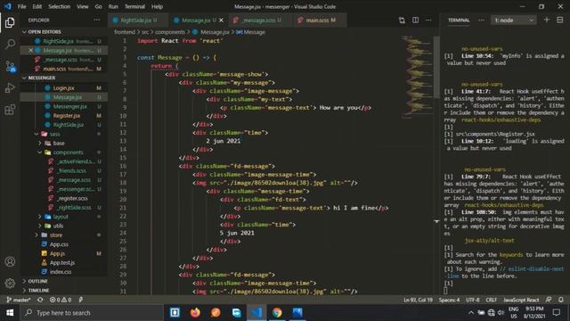Click the feedback icon in status bar

[x=549, y=300]
